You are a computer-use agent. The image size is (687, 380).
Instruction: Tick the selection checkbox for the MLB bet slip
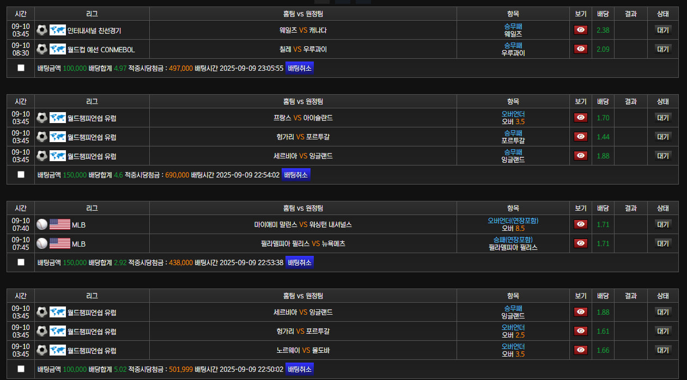(21, 262)
